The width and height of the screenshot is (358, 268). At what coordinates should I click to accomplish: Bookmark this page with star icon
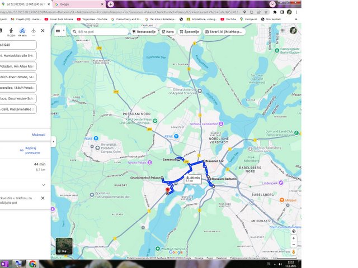tap(266, 12)
